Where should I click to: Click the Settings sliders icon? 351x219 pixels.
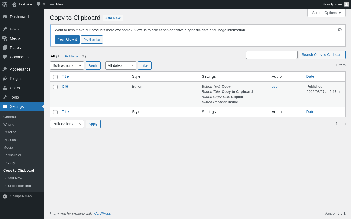point(5,106)
